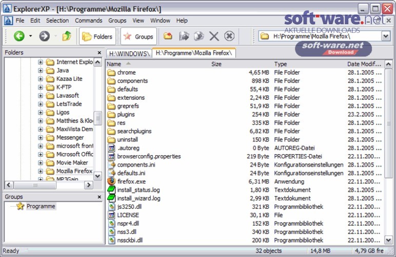Open the File menu
Viewport: 396px width, 257px height.
click(20, 21)
